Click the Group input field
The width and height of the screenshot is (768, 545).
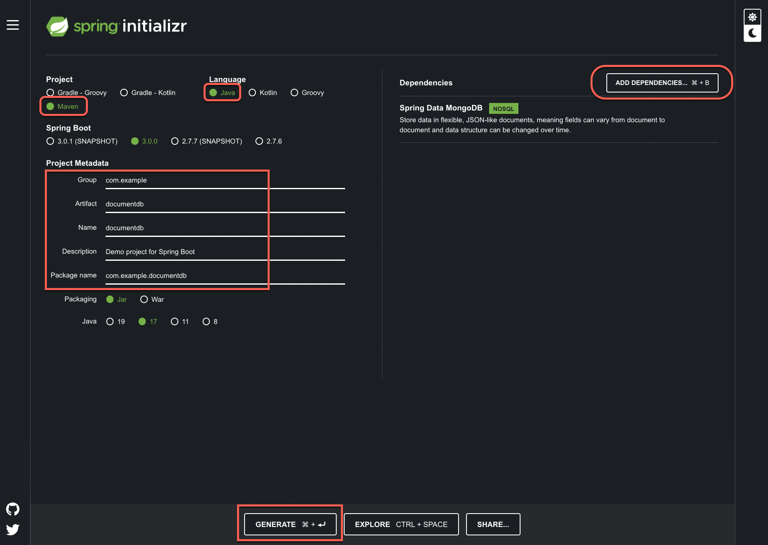[225, 180]
